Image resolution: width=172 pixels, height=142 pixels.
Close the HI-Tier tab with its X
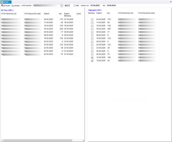[10, 2]
